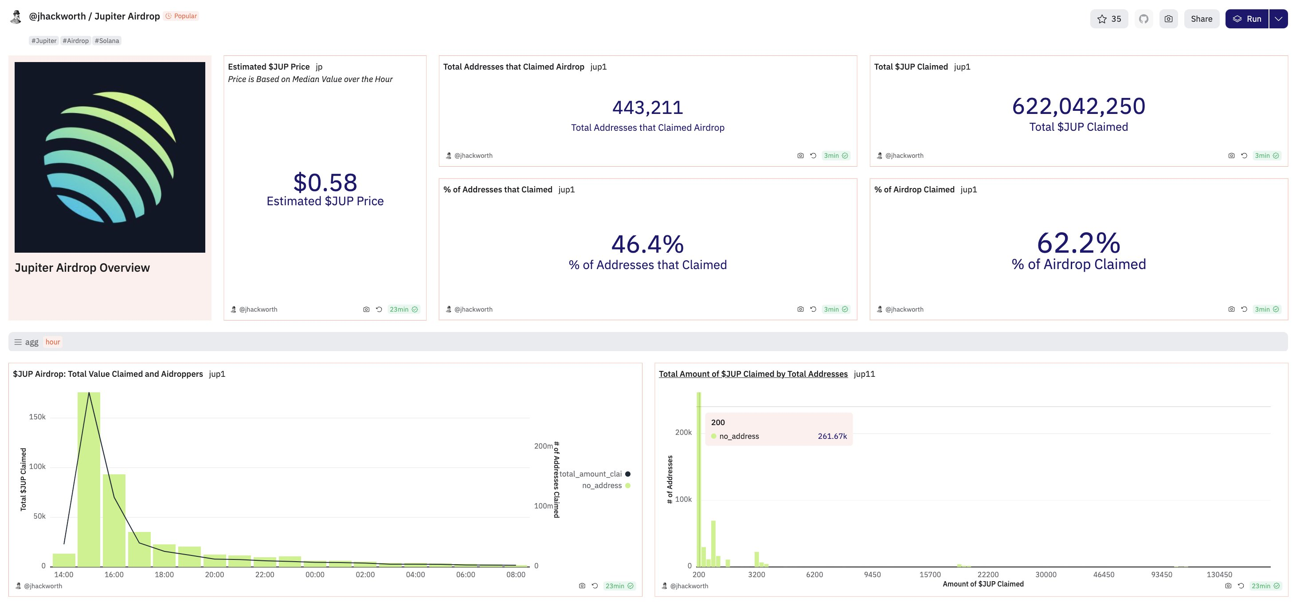
Task: Select the #Jupiter tag filter
Action: click(x=43, y=40)
